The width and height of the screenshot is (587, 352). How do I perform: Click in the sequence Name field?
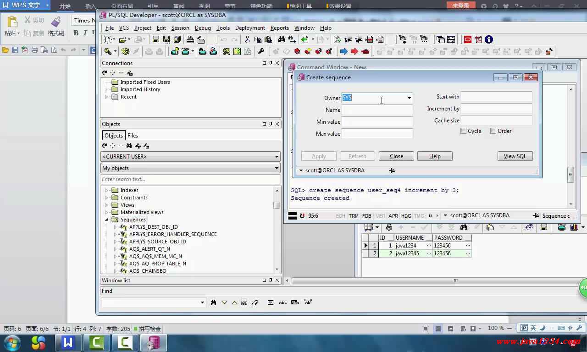(377, 110)
